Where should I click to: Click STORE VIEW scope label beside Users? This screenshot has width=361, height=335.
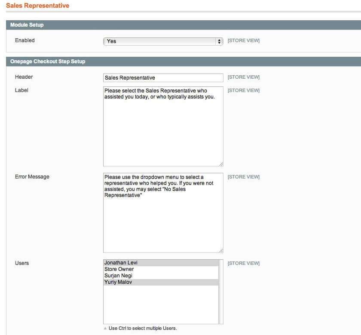(243, 263)
